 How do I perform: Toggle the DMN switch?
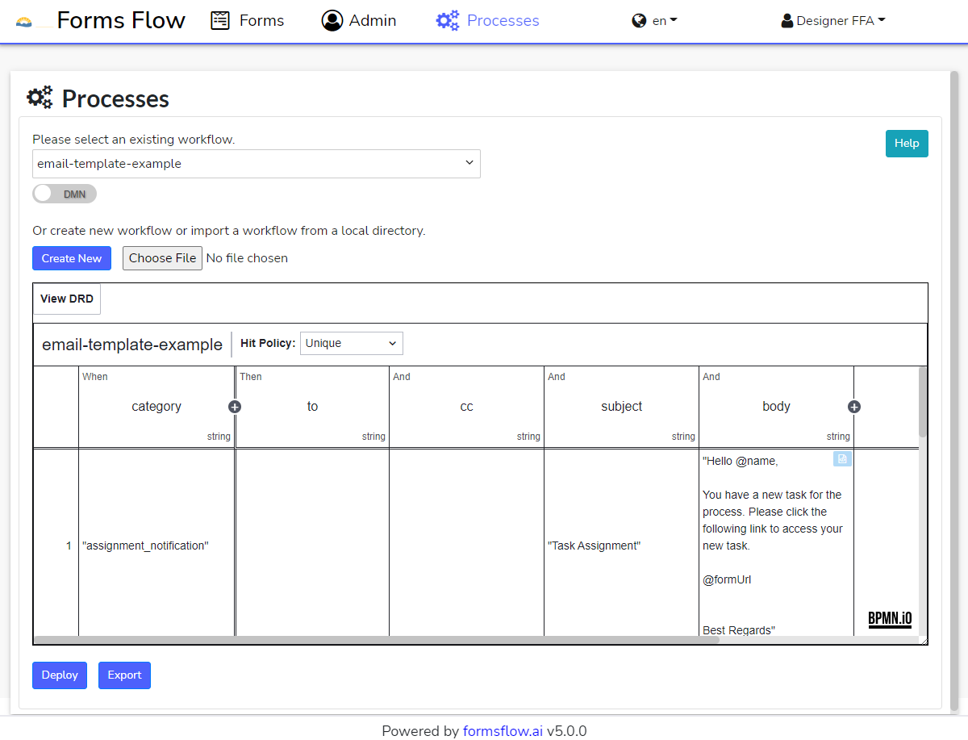tap(65, 194)
